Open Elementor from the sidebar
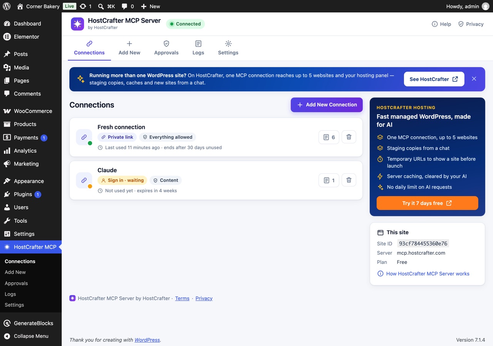 [31, 37]
